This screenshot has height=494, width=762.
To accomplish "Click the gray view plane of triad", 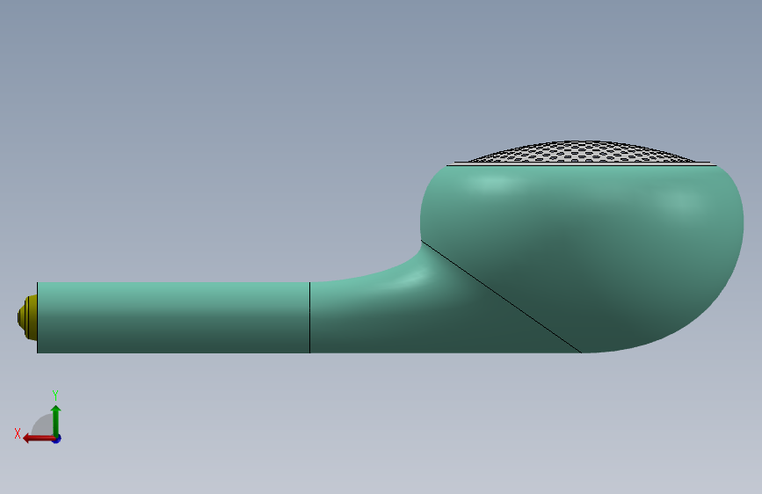I will pos(43,425).
